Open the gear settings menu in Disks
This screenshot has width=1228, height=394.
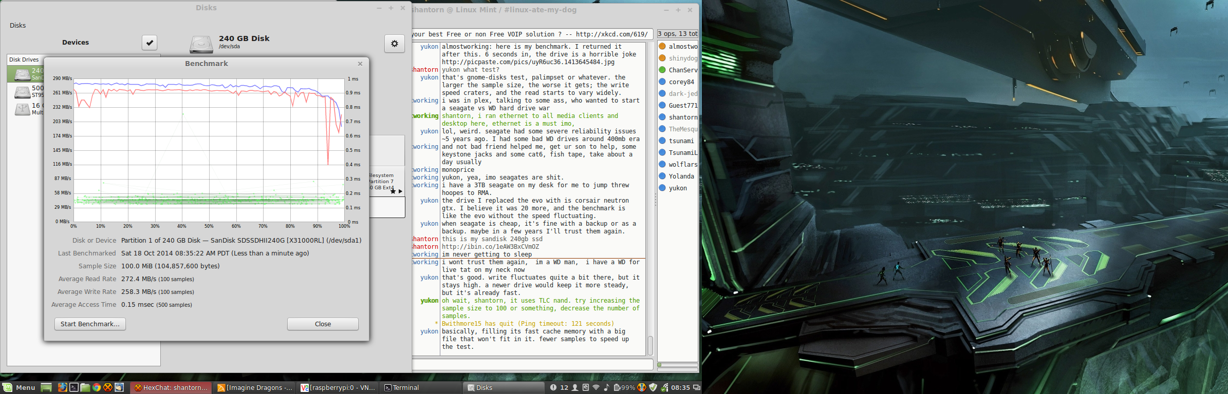(394, 44)
